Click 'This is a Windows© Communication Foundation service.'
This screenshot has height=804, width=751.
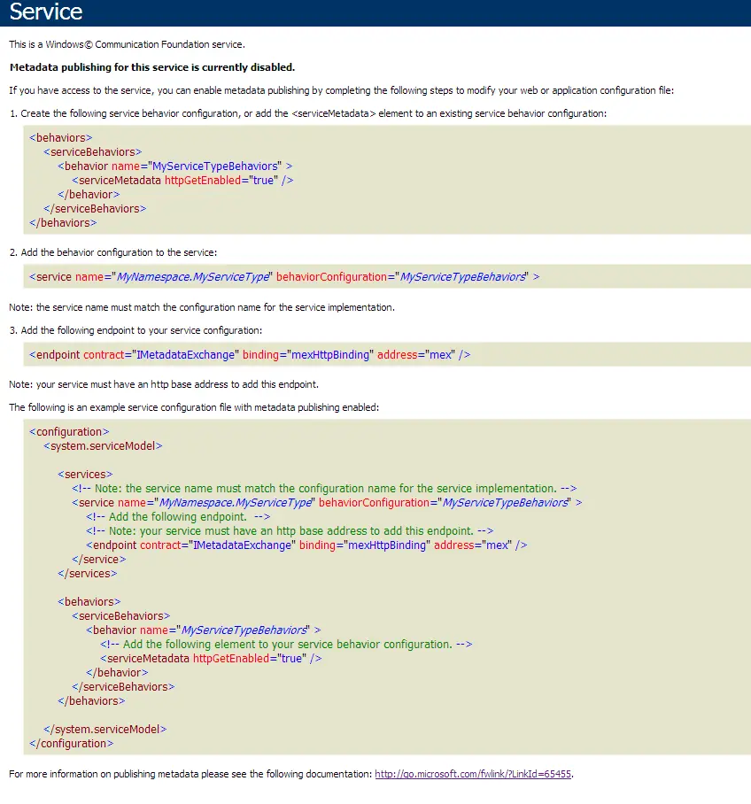coord(127,44)
